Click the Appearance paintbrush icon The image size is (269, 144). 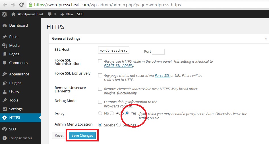[5, 74]
